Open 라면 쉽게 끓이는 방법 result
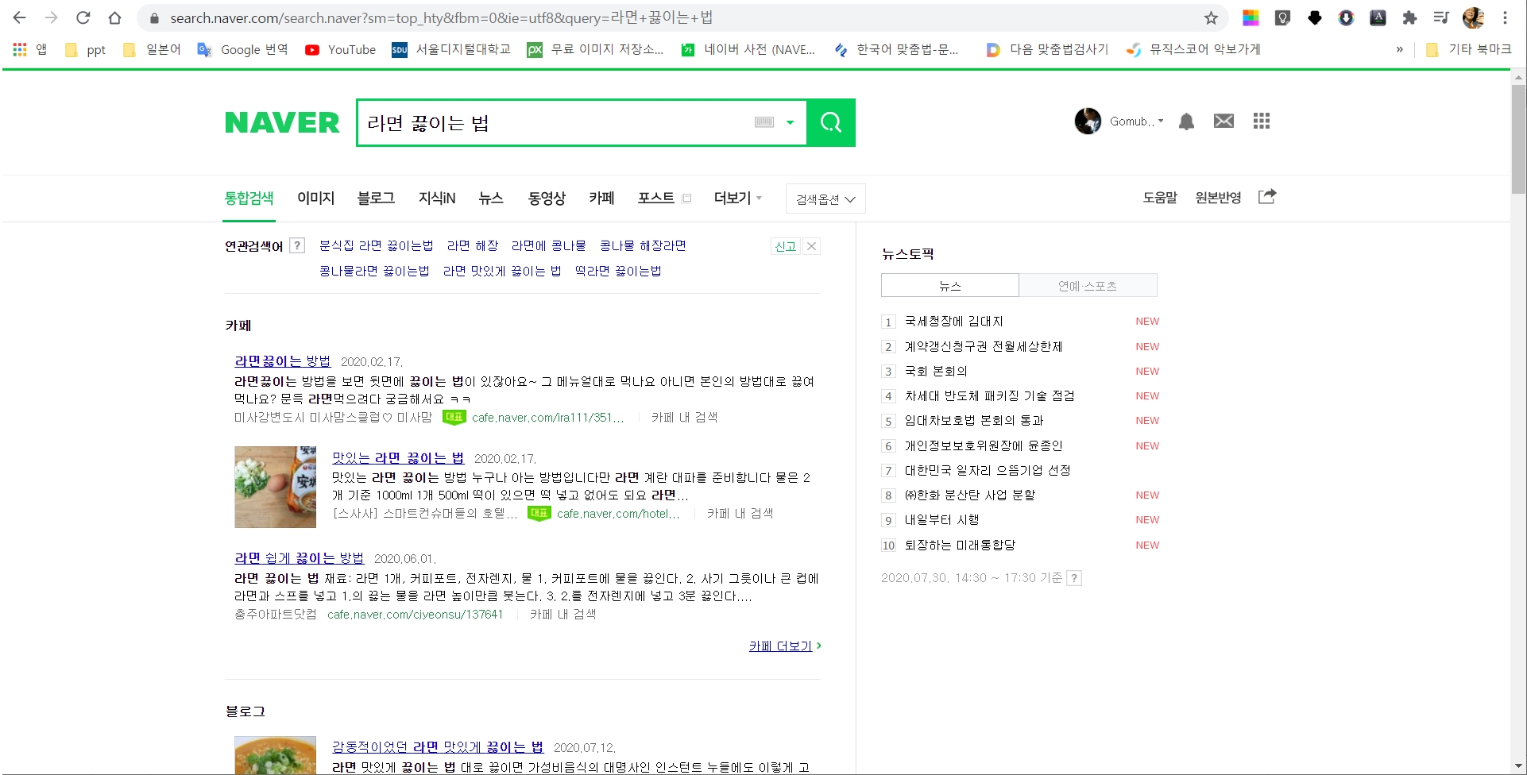Screen dimensions: 1527x775 (299, 557)
